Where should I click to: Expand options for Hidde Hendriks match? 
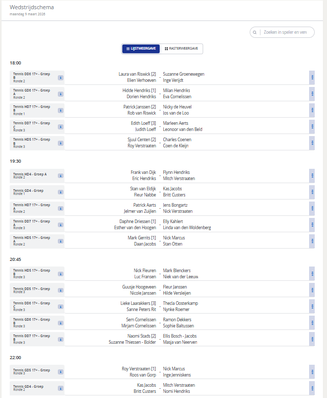[312, 94]
